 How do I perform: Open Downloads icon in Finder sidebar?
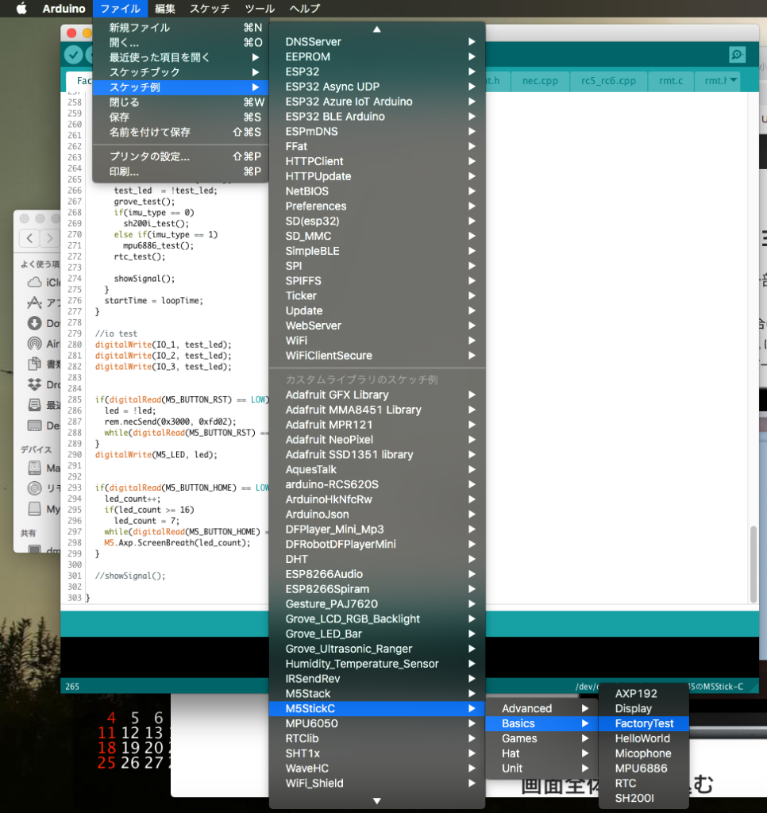point(34,323)
